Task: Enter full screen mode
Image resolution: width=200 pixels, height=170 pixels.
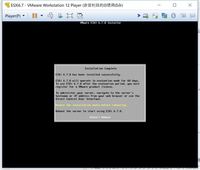Action: pos(70,16)
